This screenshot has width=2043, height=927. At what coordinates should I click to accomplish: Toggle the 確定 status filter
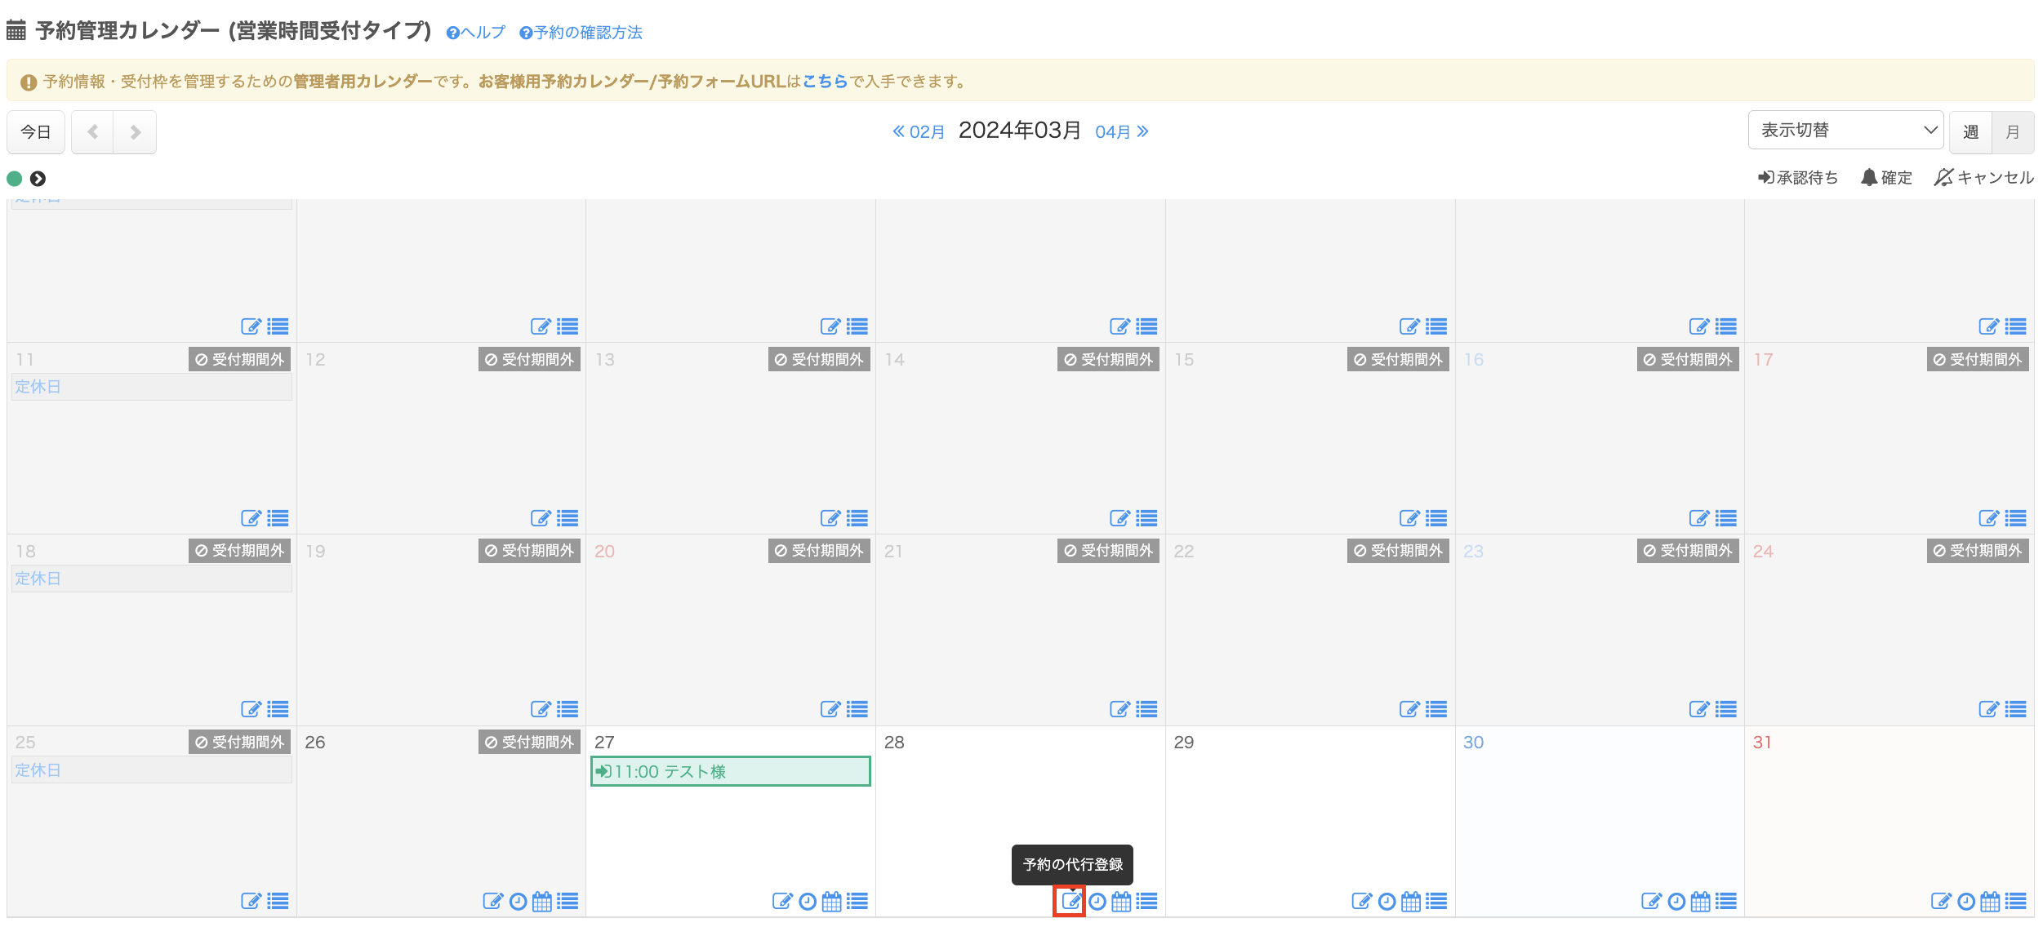1886,178
